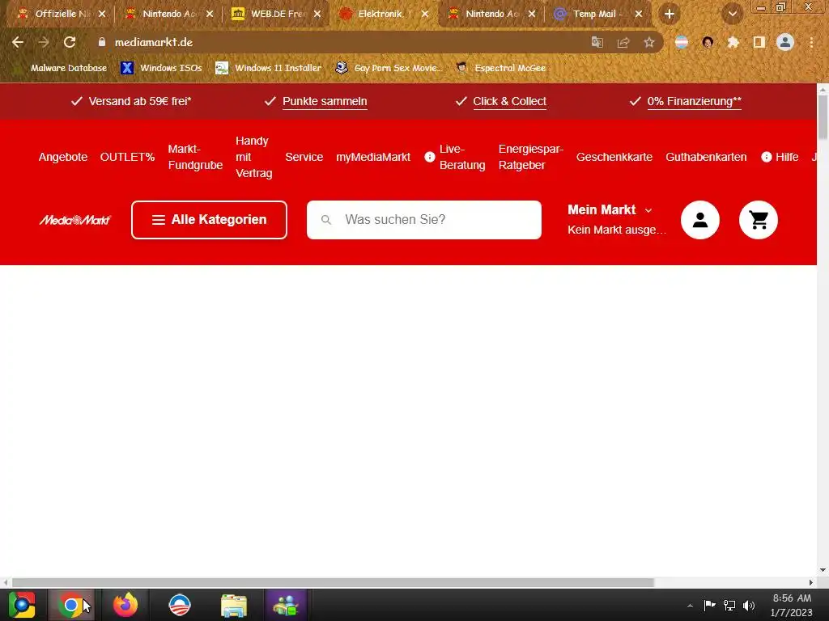The height and width of the screenshot is (621, 829).
Task: Click the face avatar extension icon
Action: pos(708,42)
